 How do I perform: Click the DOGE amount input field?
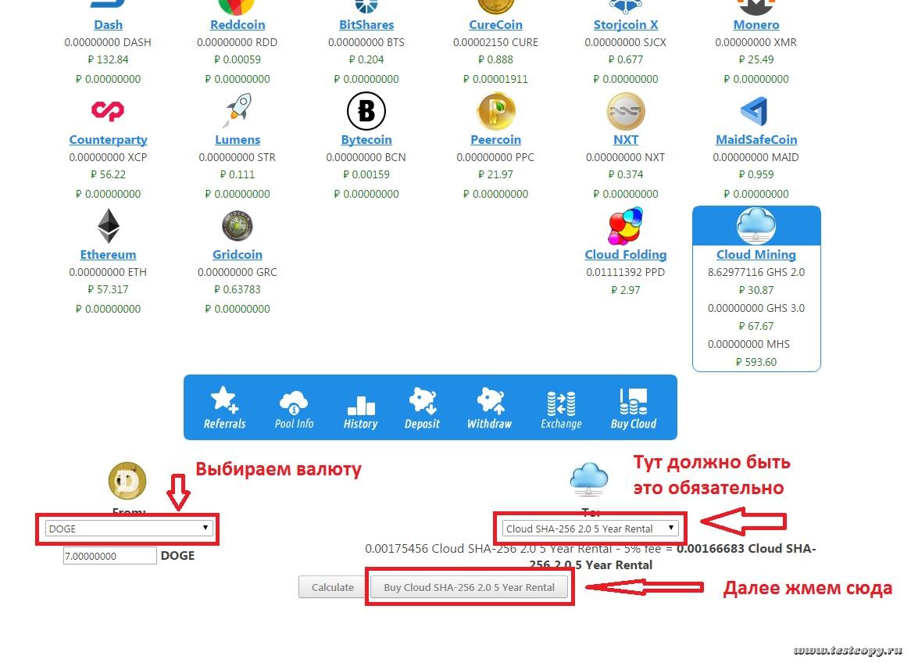click(x=110, y=556)
